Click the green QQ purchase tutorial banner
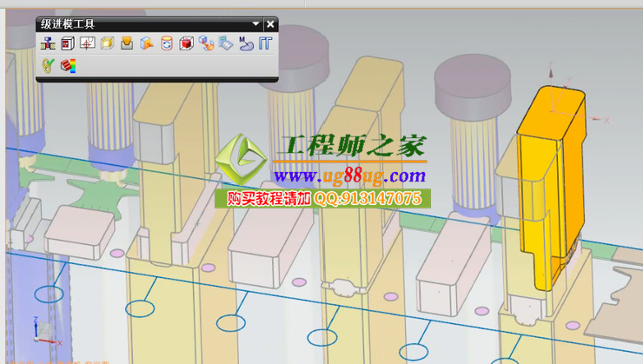This screenshot has width=643, height=364. [323, 199]
